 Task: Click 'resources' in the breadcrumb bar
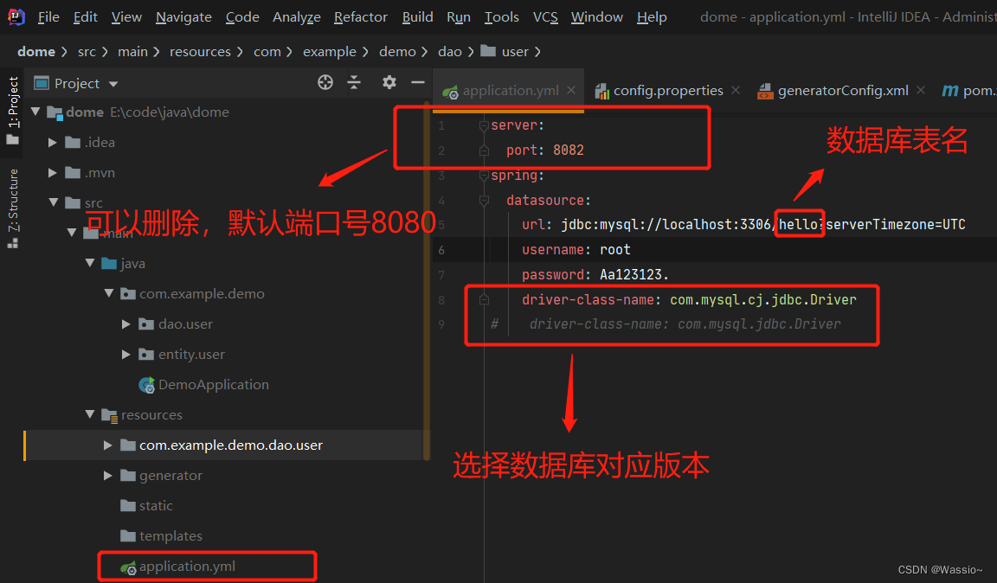[x=200, y=51]
